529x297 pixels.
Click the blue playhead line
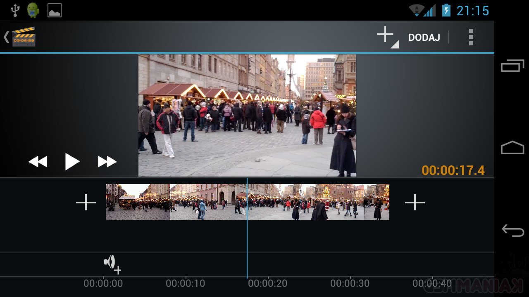247,239
